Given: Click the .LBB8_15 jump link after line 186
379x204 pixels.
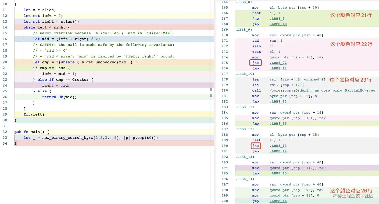Looking at the screenshot, I should pyautogui.click(x=278, y=123).
